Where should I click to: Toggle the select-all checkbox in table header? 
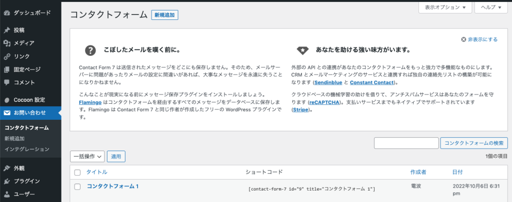(77, 173)
